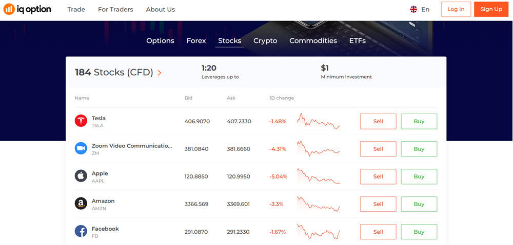This screenshot has height=245, width=513.
Task: Click the Log In button
Action: (x=456, y=9)
